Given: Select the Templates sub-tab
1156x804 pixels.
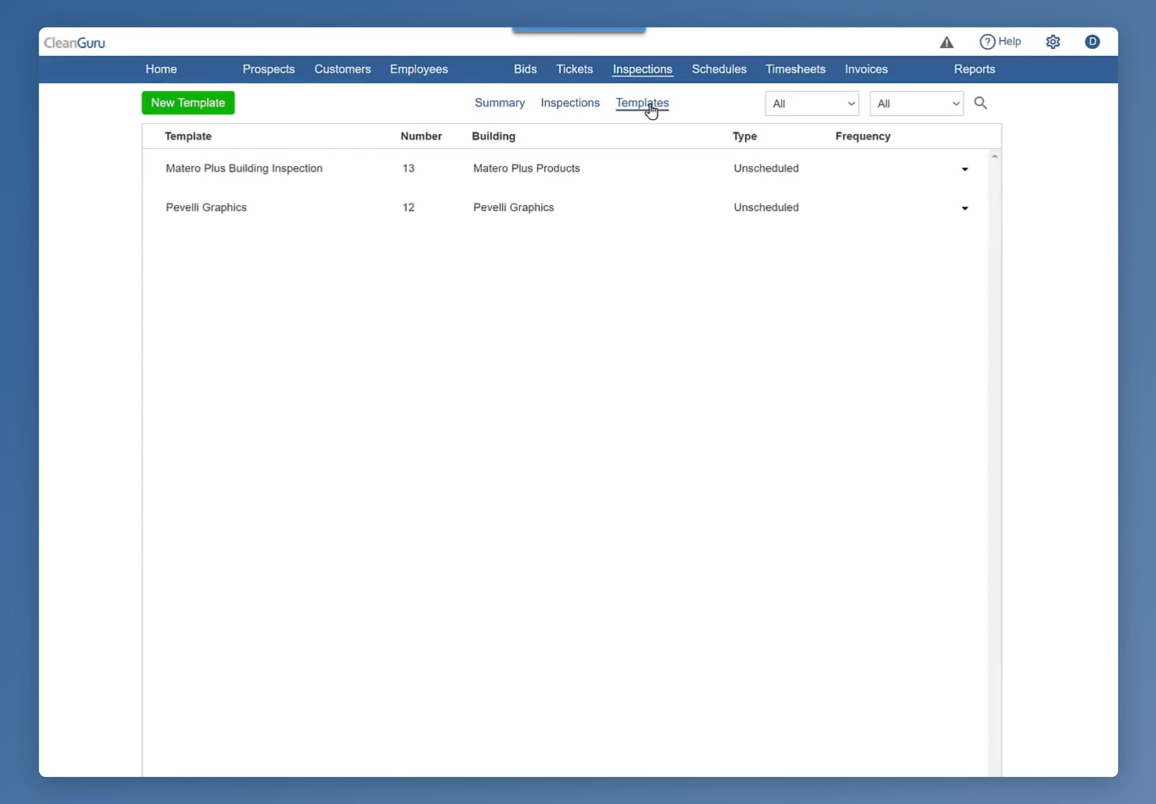Looking at the screenshot, I should (642, 103).
